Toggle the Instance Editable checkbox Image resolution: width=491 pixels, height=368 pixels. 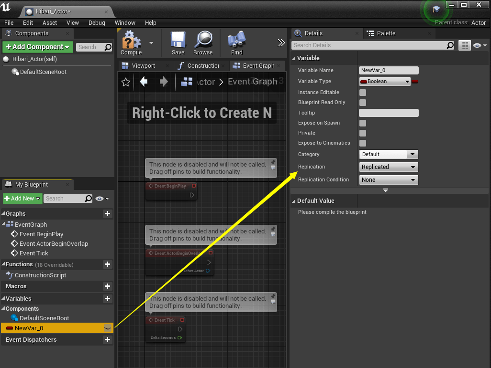click(x=363, y=93)
